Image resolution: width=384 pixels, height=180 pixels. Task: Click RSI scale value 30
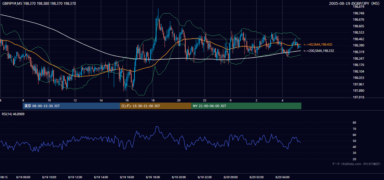pyautogui.click(x=354, y=153)
